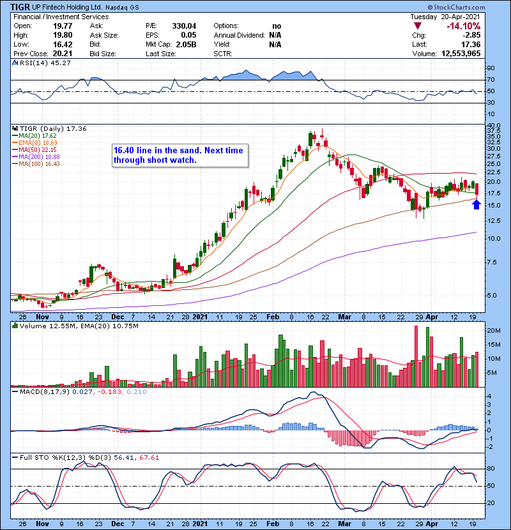The height and width of the screenshot is (530, 511).
Task: Click the Mkt Cap value 2.05B
Action: [186, 44]
